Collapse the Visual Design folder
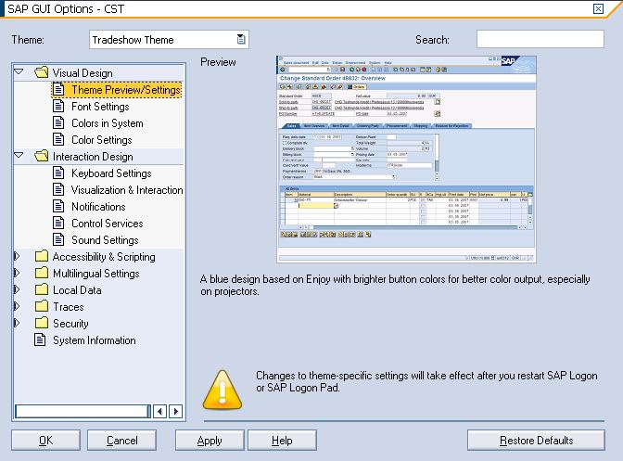 (x=19, y=72)
